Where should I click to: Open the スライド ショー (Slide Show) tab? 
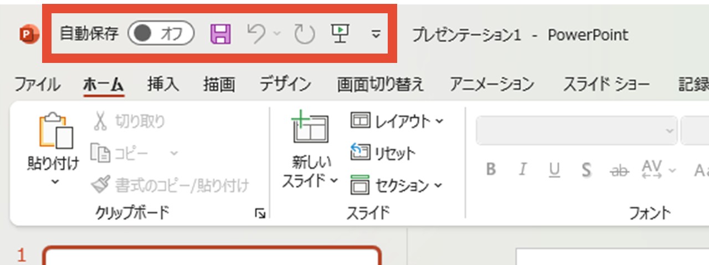pyautogui.click(x=607, y=84)
